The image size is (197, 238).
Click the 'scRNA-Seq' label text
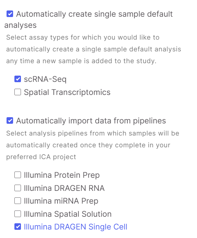pos(45,79)
